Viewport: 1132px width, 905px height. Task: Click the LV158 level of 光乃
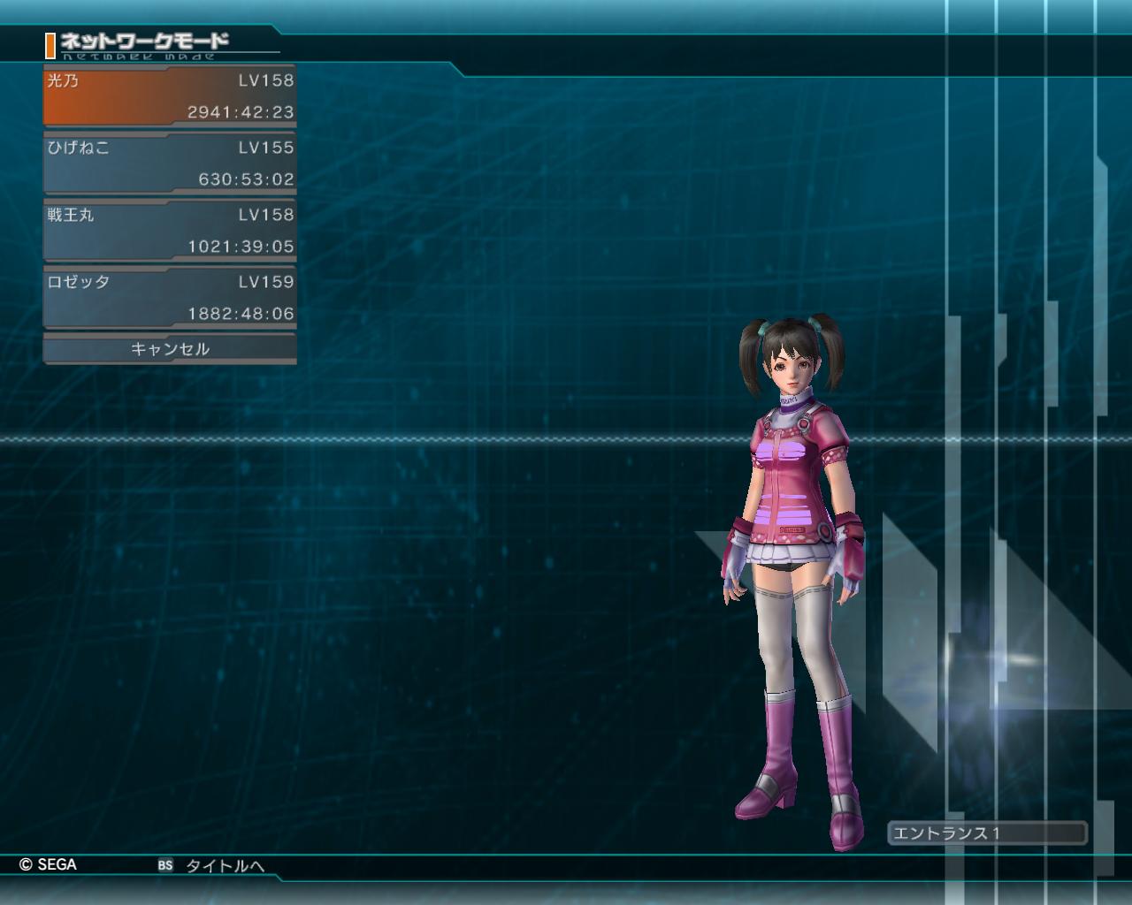(265, 80)
